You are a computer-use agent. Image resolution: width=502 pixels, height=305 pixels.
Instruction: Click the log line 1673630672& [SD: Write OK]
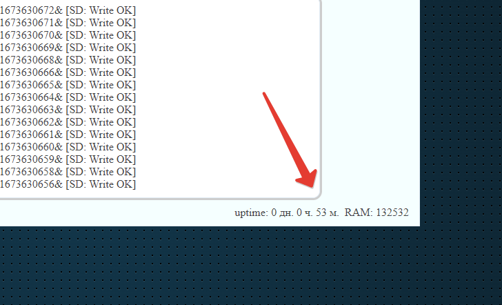tap(68, 10)
